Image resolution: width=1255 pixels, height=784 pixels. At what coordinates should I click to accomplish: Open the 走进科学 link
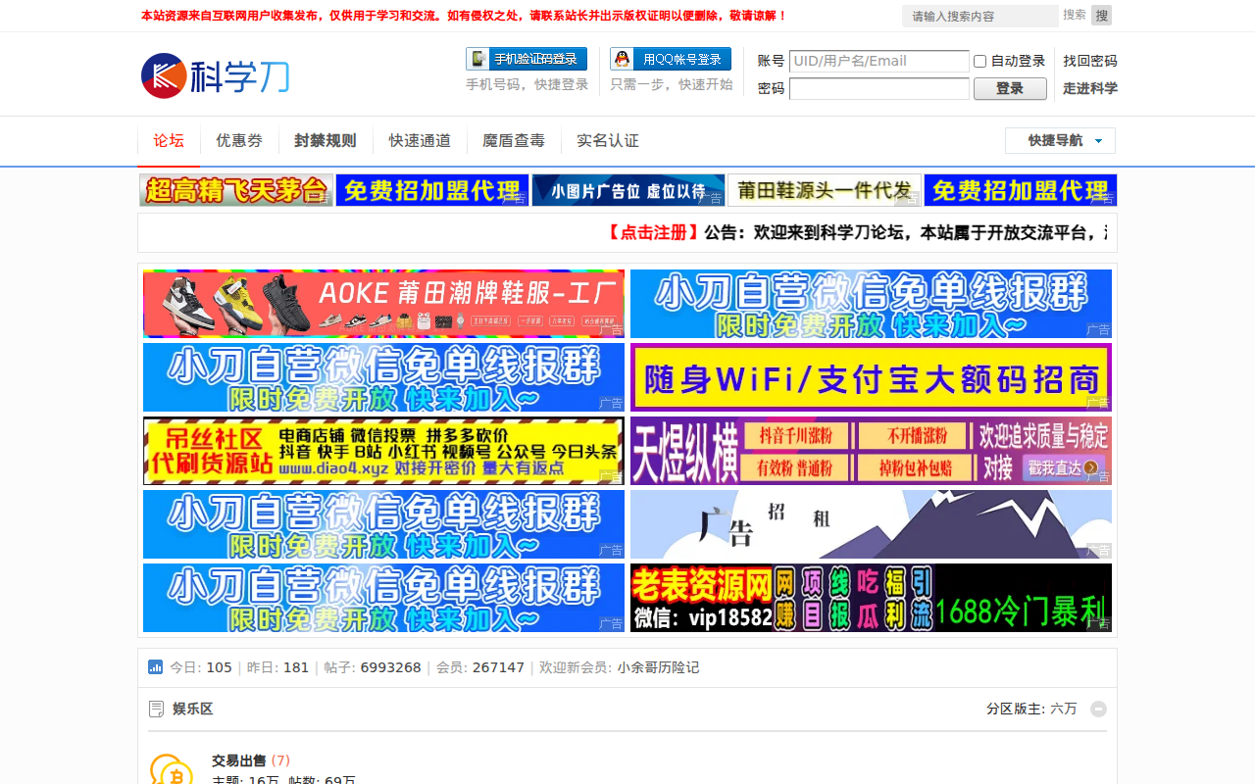tap(1090, 88)
